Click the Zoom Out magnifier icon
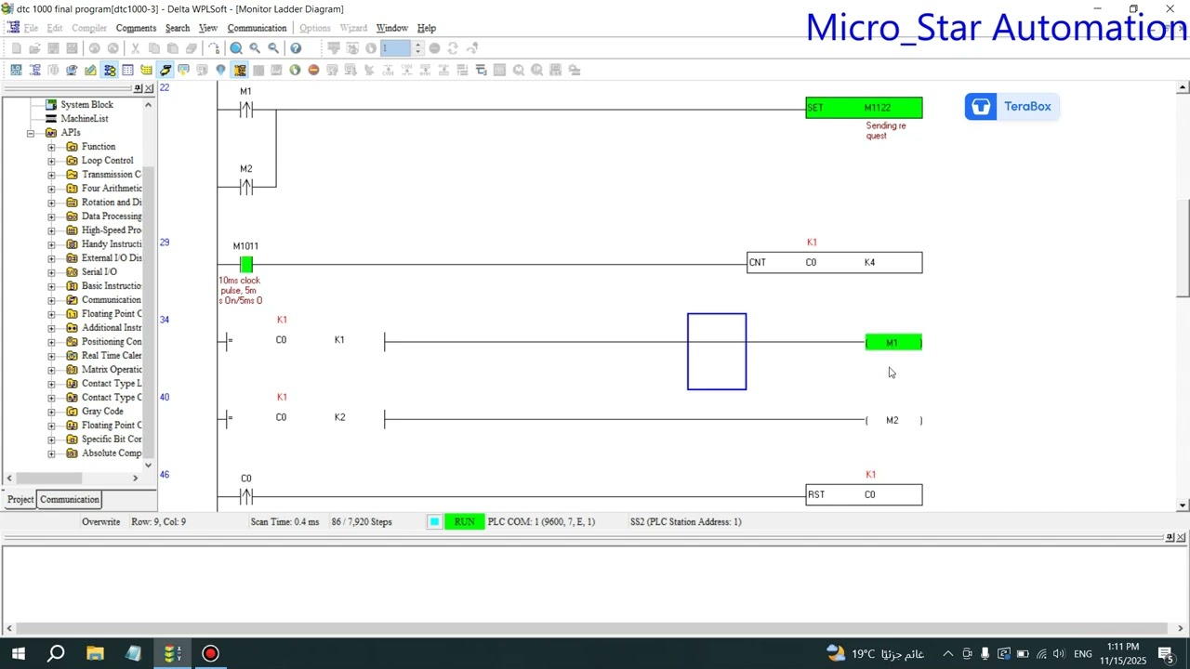 (x=273, y=48)
